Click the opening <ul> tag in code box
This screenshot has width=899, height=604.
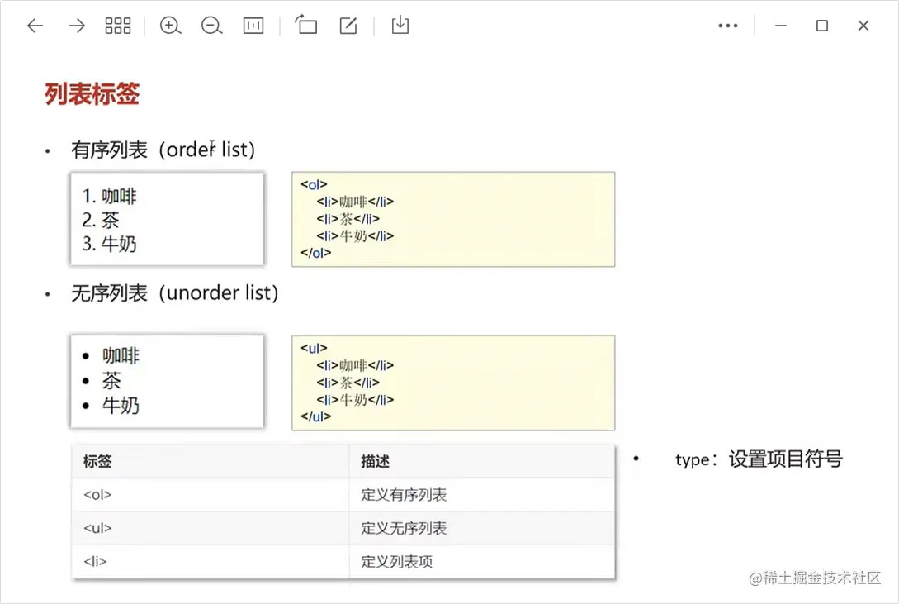point(314,348)
